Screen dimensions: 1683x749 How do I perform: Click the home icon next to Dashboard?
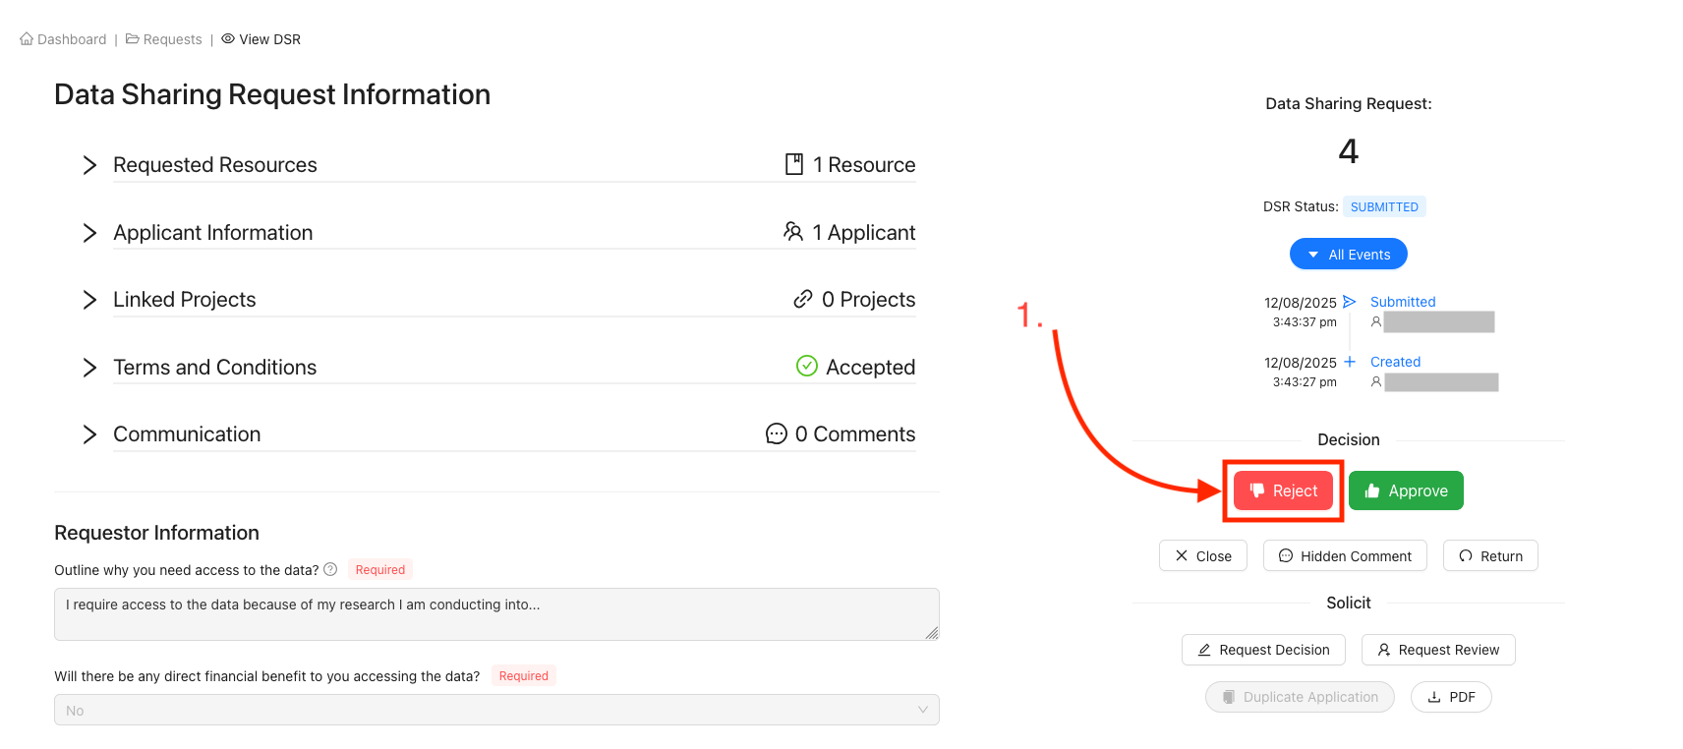(27, 39)
